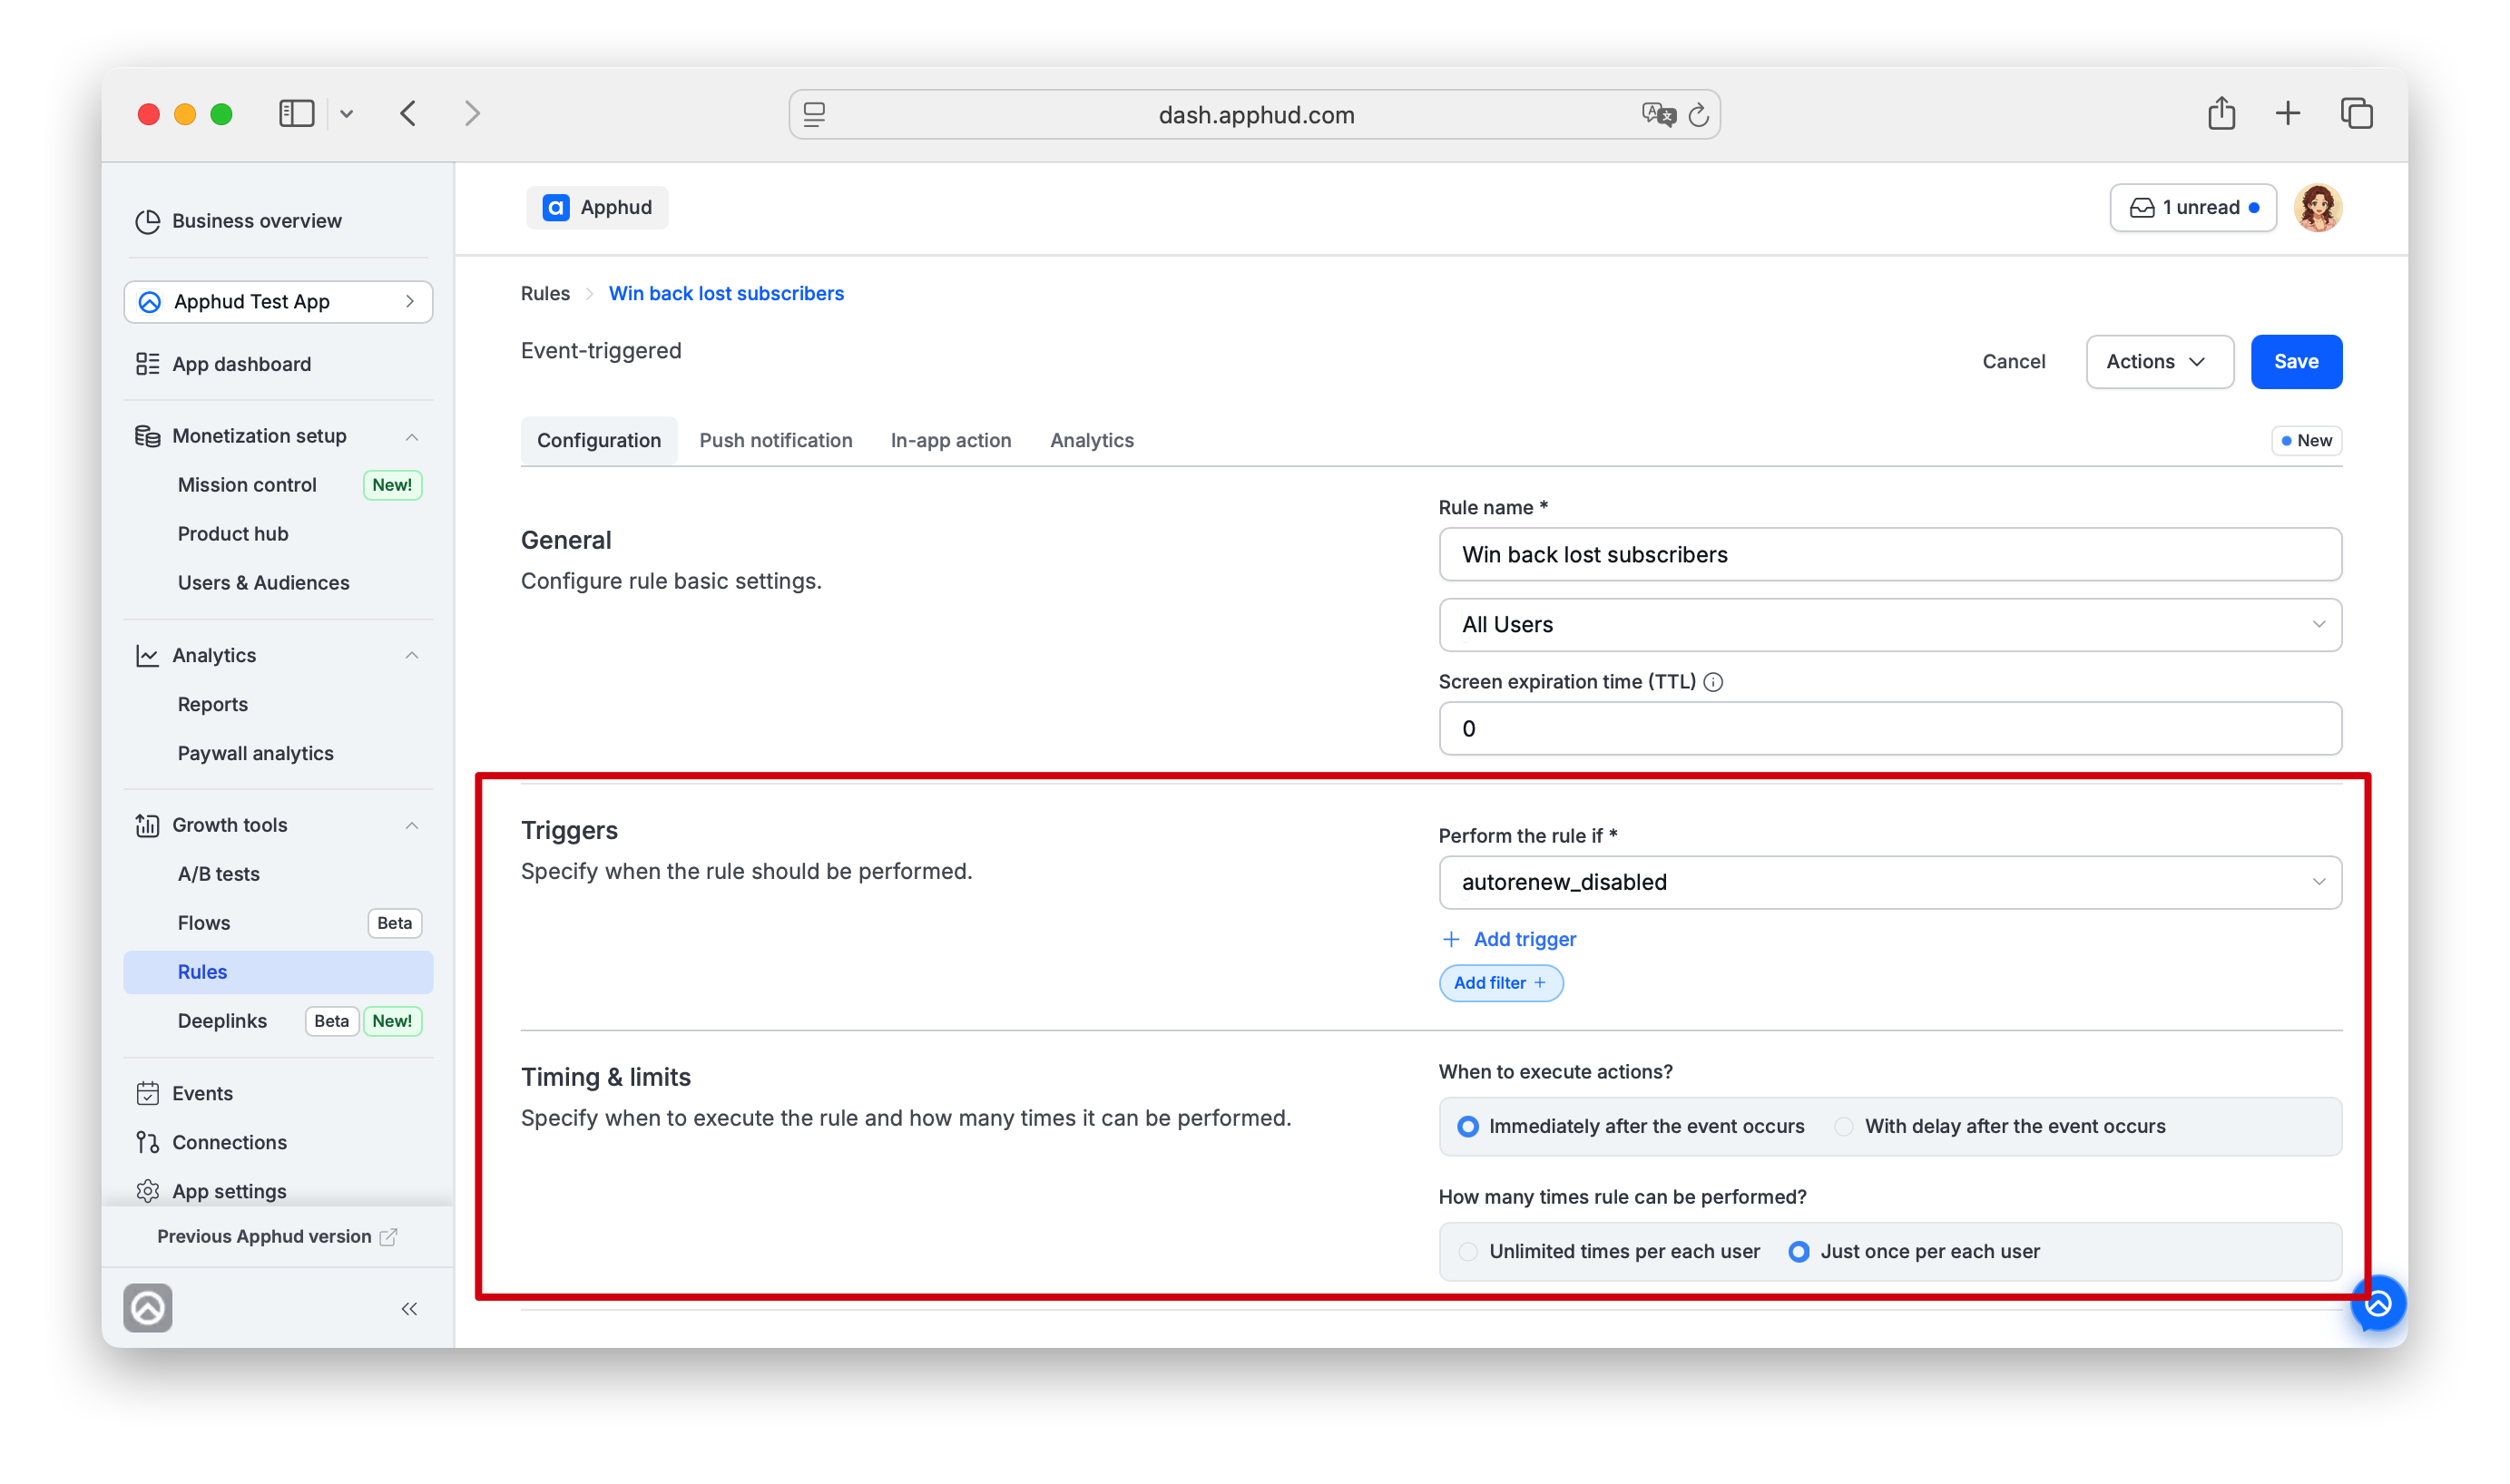Collapse the Monetization setup section
Screen dimensions: 2510x1484
(411, 437)
